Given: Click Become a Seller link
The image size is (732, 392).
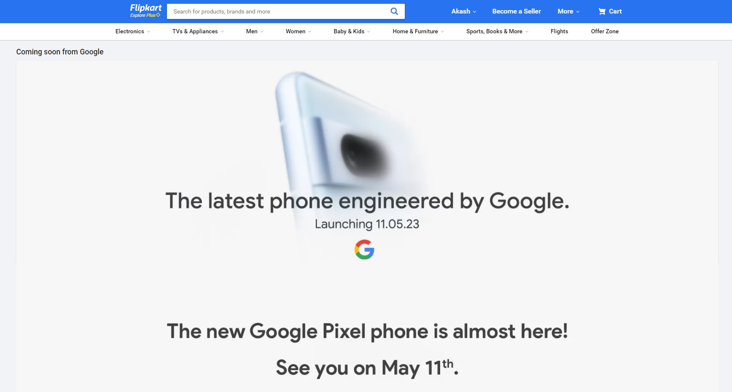Looking at the screenshot, I should pos(517,11).
